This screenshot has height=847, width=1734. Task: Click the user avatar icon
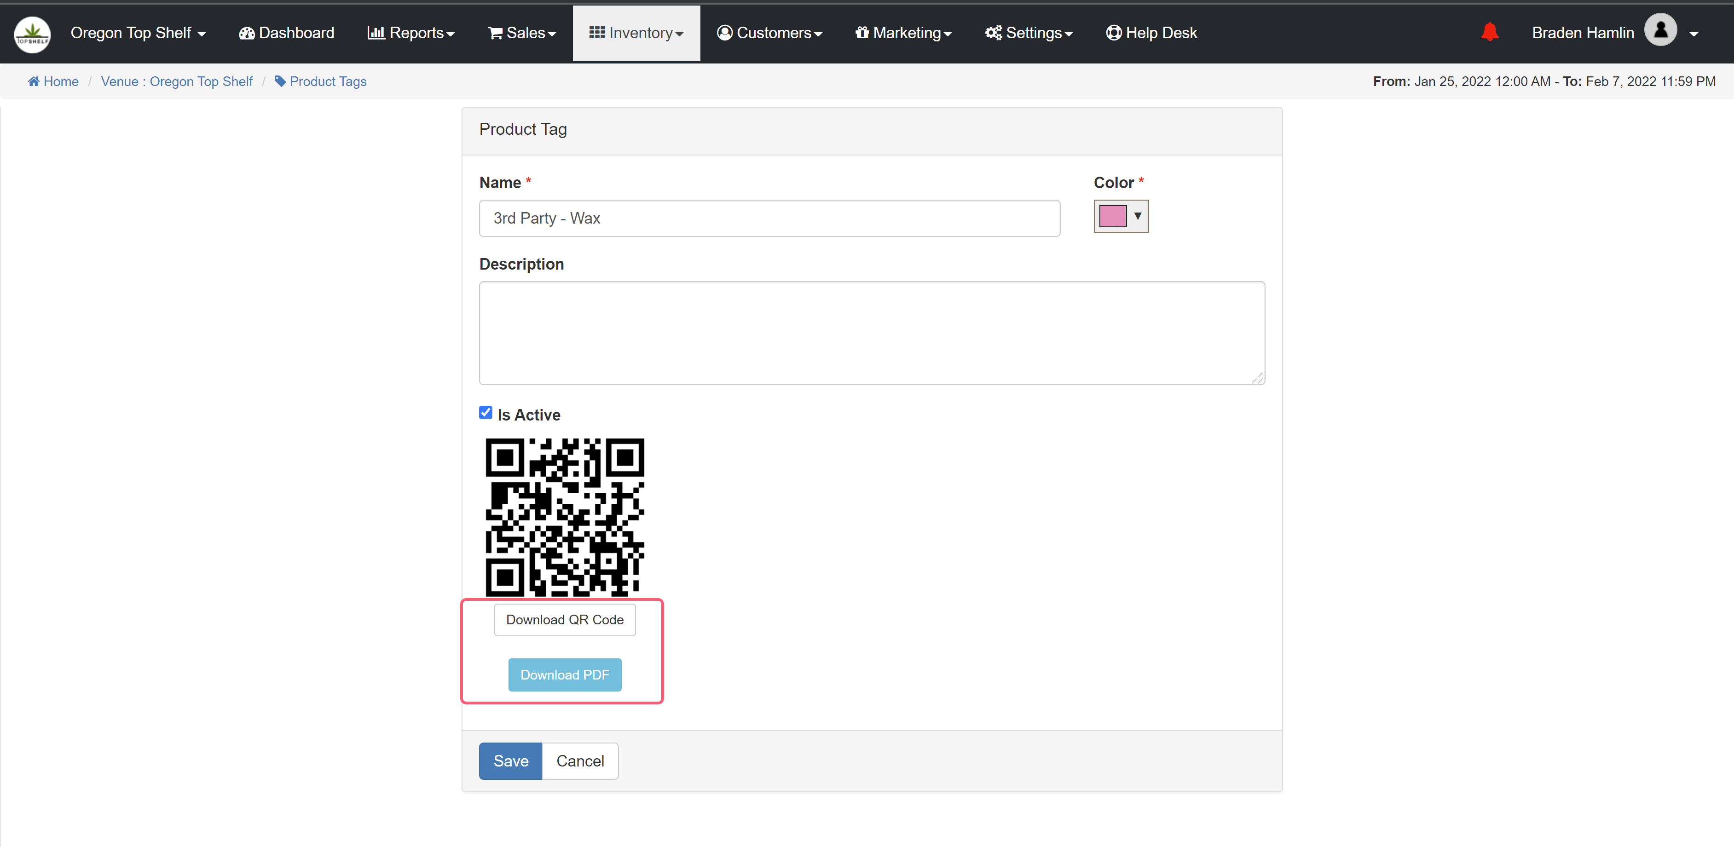pyautogui.click(x=1660, y=30)
